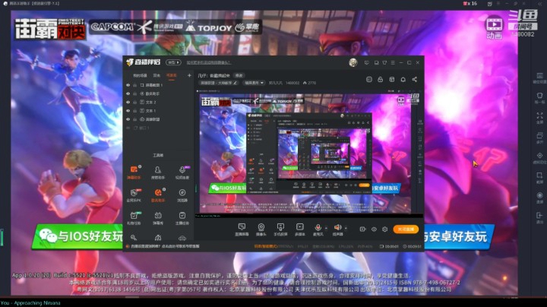Image resolution: width=547 pixels, height=307 pixels.
Task: Click the 全屏 fullscreen icon in emulator sidebar
Action: pyautogui.click(x=539, y=118)
